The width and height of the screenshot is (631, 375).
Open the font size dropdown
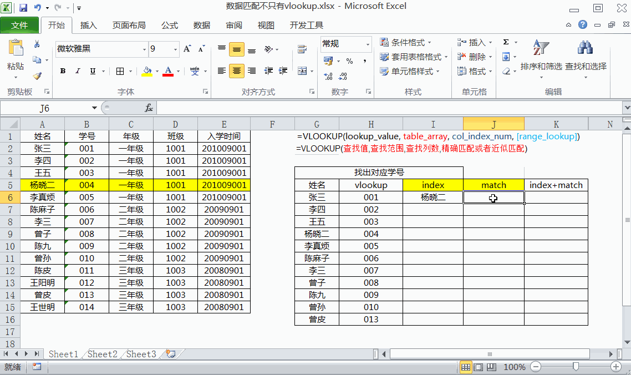tap(175, 49)
